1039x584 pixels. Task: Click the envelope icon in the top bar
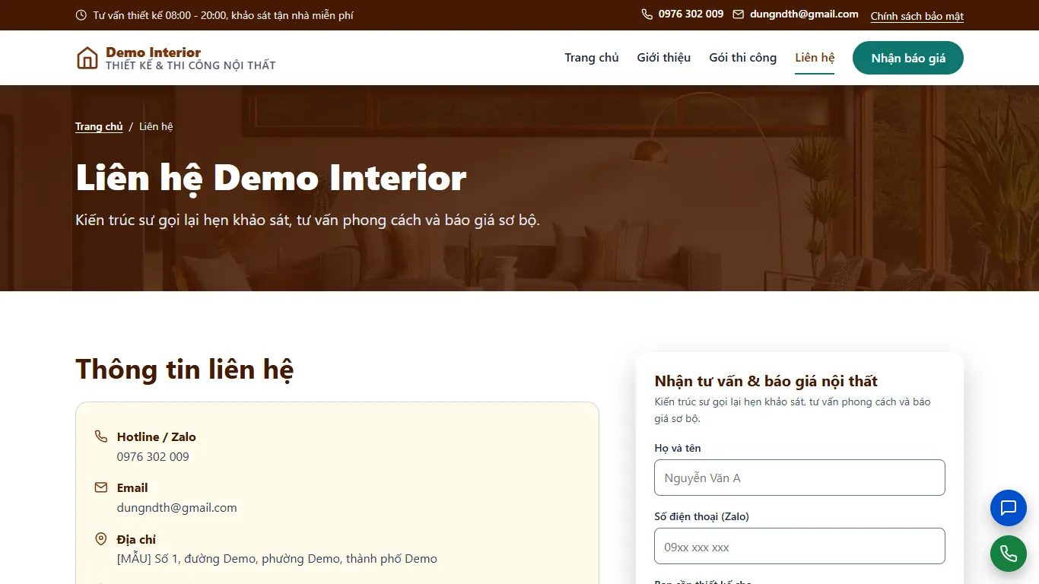[x=739, y=14]
